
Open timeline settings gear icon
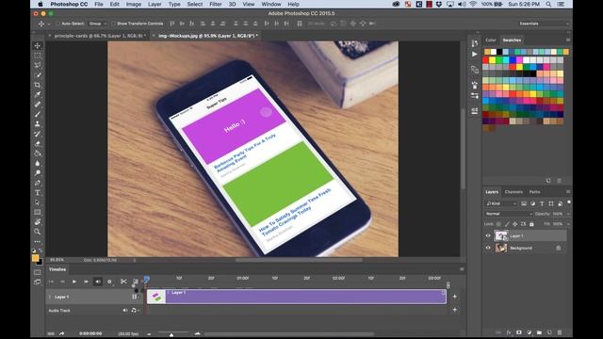[x=109, y=282]
